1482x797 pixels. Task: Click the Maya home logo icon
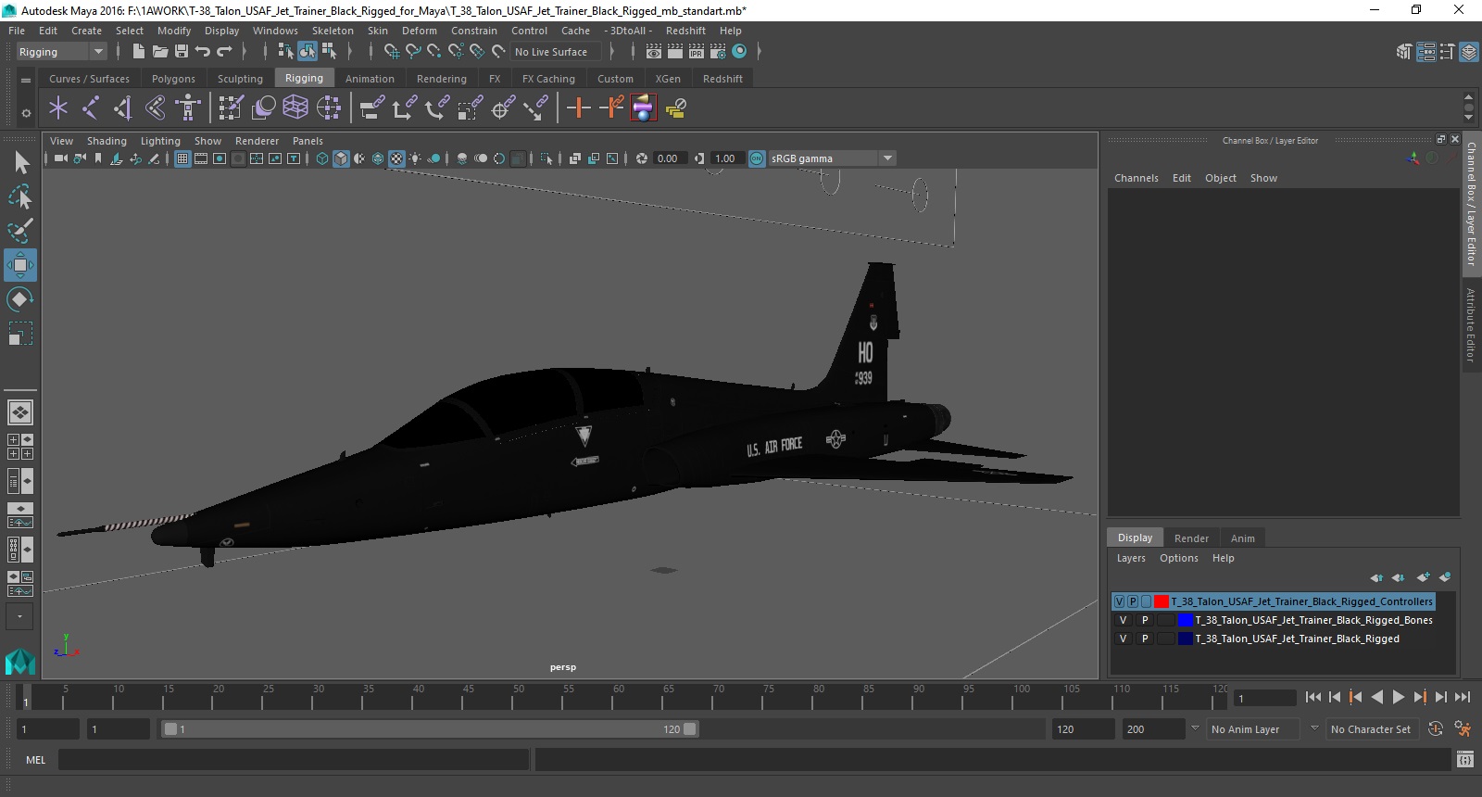click(x=20, y=661)
